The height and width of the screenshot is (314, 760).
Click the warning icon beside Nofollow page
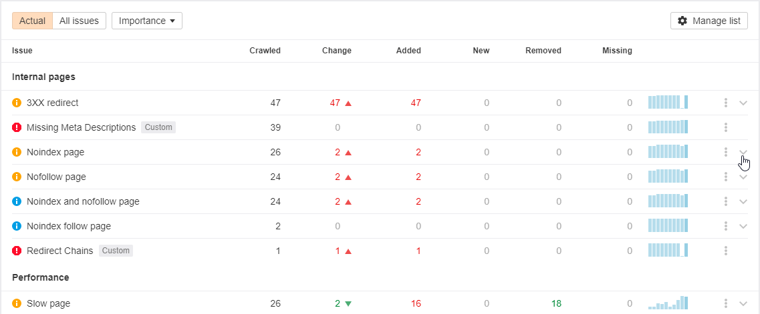point(17,177)
